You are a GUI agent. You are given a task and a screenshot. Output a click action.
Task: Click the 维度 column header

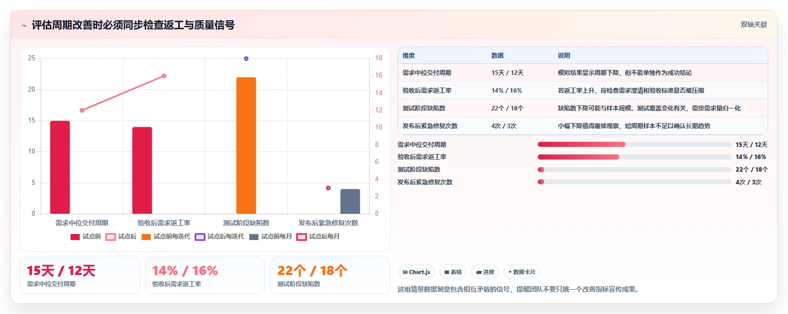409,56
